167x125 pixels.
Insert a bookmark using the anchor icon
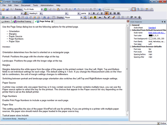coord(15,17)
